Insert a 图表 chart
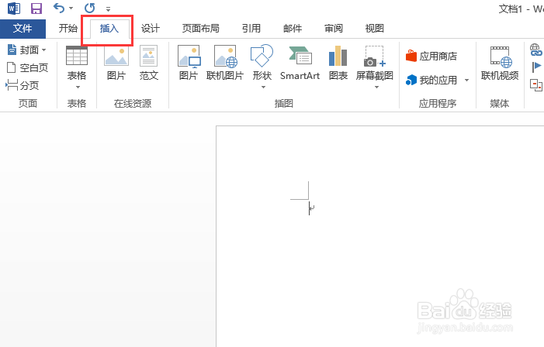Image resolution: width=544 pixels, height=347 pixels. 338,63
